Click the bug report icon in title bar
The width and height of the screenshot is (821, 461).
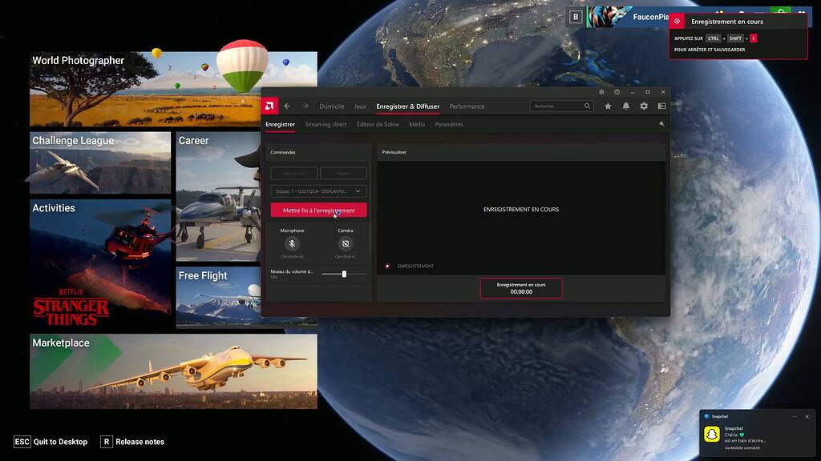click(x=601, y=92)
